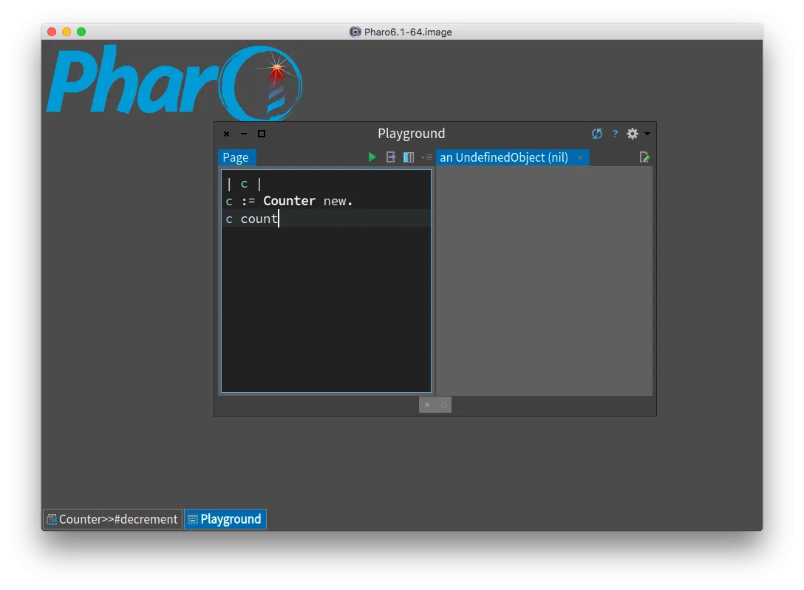Click the empty inspector pane content area
The width and height of the screenshot is (804, 590).
point(544,281)
